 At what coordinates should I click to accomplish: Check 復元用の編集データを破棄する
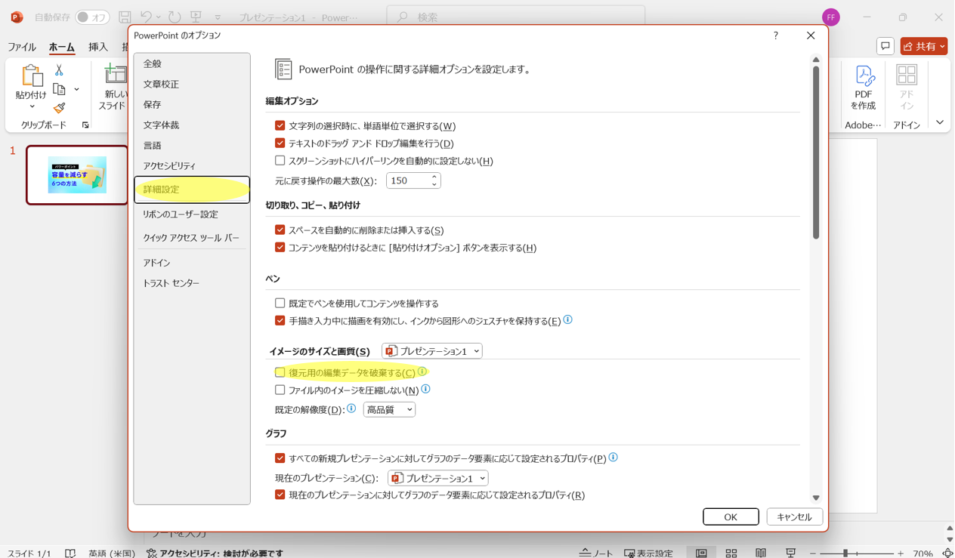(x=280, y=372)
